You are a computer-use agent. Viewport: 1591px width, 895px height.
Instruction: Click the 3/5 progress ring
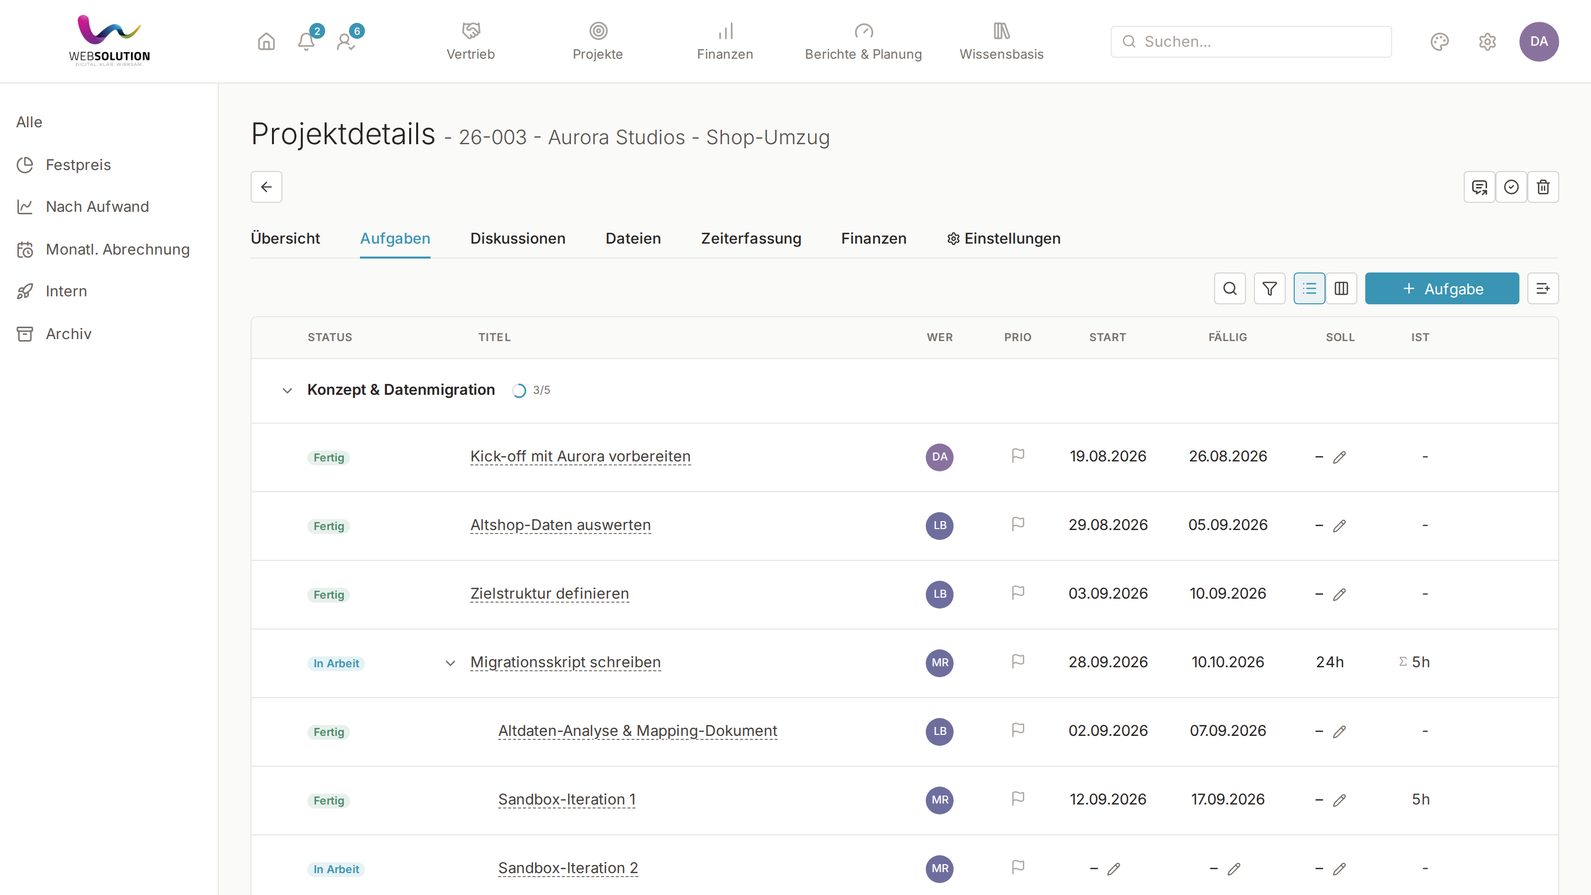pos(519,390)
